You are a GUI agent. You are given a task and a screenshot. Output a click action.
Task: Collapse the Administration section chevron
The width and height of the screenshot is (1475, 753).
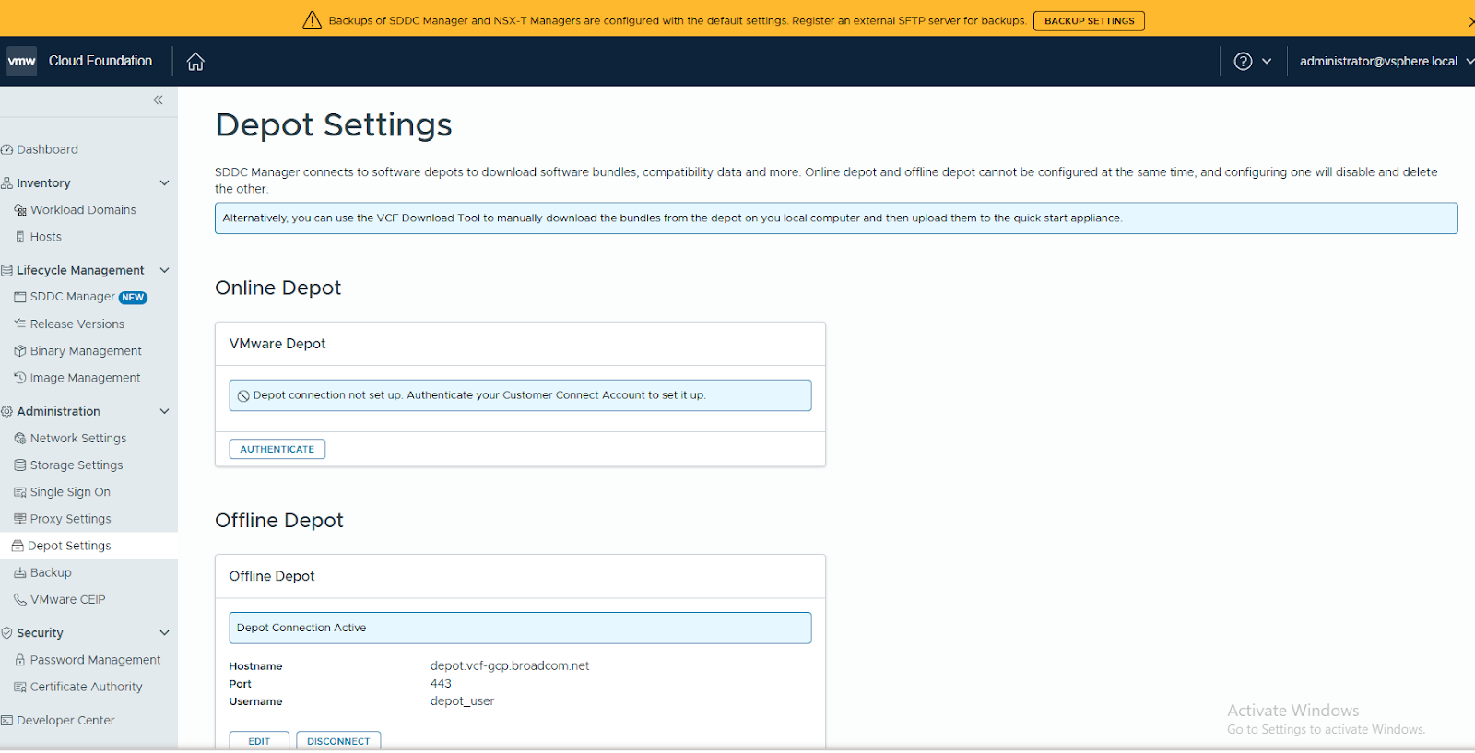click(164, 411)
